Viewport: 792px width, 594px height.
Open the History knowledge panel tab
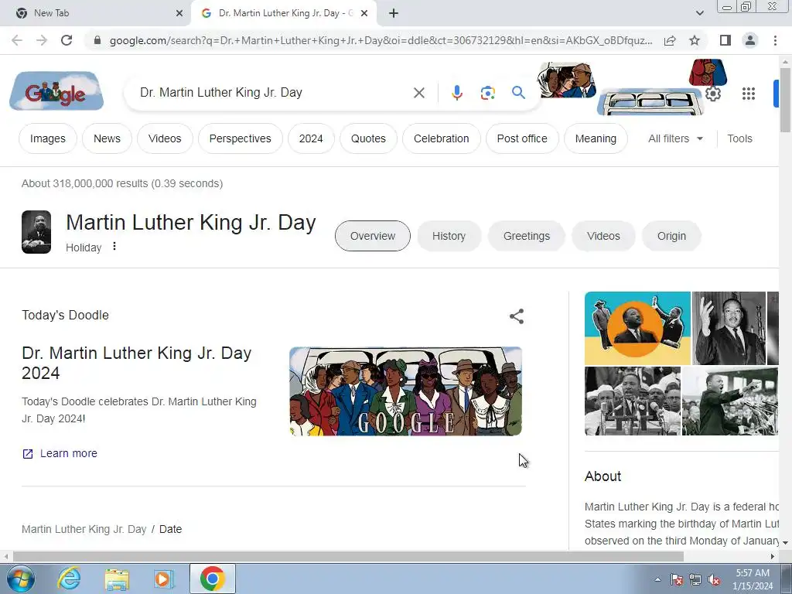449,236
